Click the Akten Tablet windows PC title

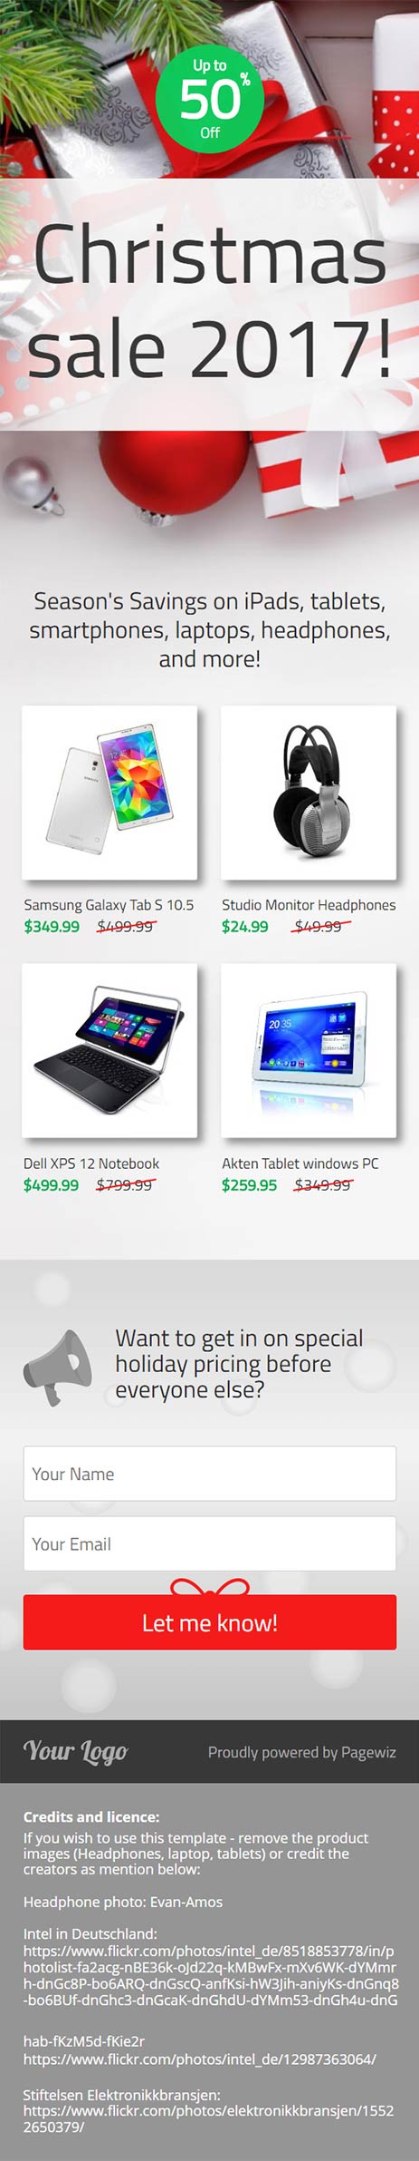pos(300,1163)
